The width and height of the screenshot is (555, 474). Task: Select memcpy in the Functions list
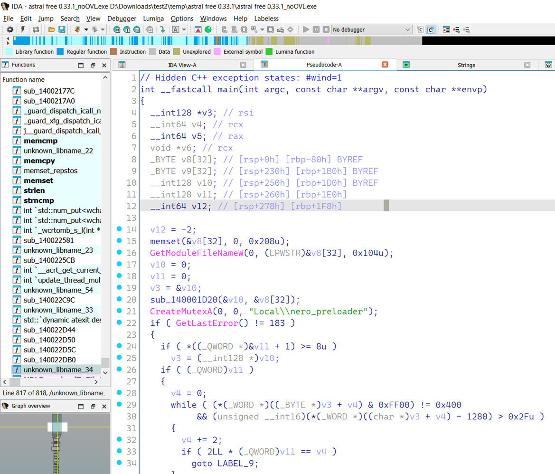point(40,161)
